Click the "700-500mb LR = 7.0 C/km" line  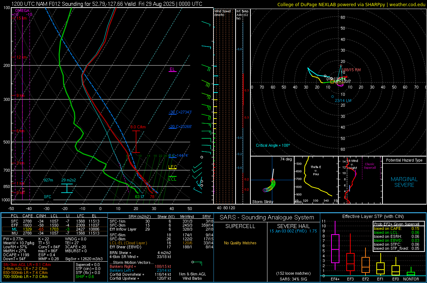click(25, 276)
